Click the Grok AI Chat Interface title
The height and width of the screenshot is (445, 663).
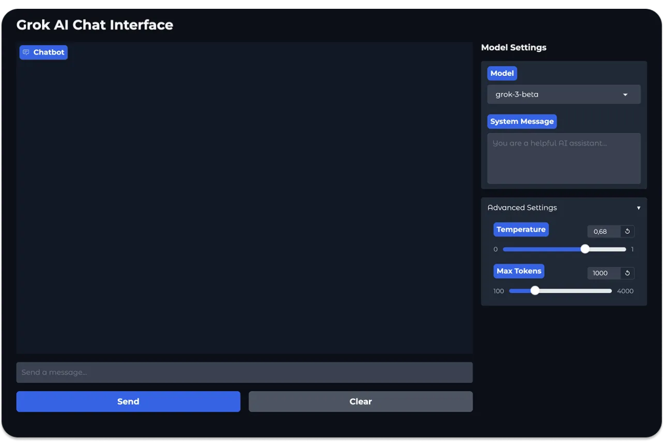[x=95, y=25]
